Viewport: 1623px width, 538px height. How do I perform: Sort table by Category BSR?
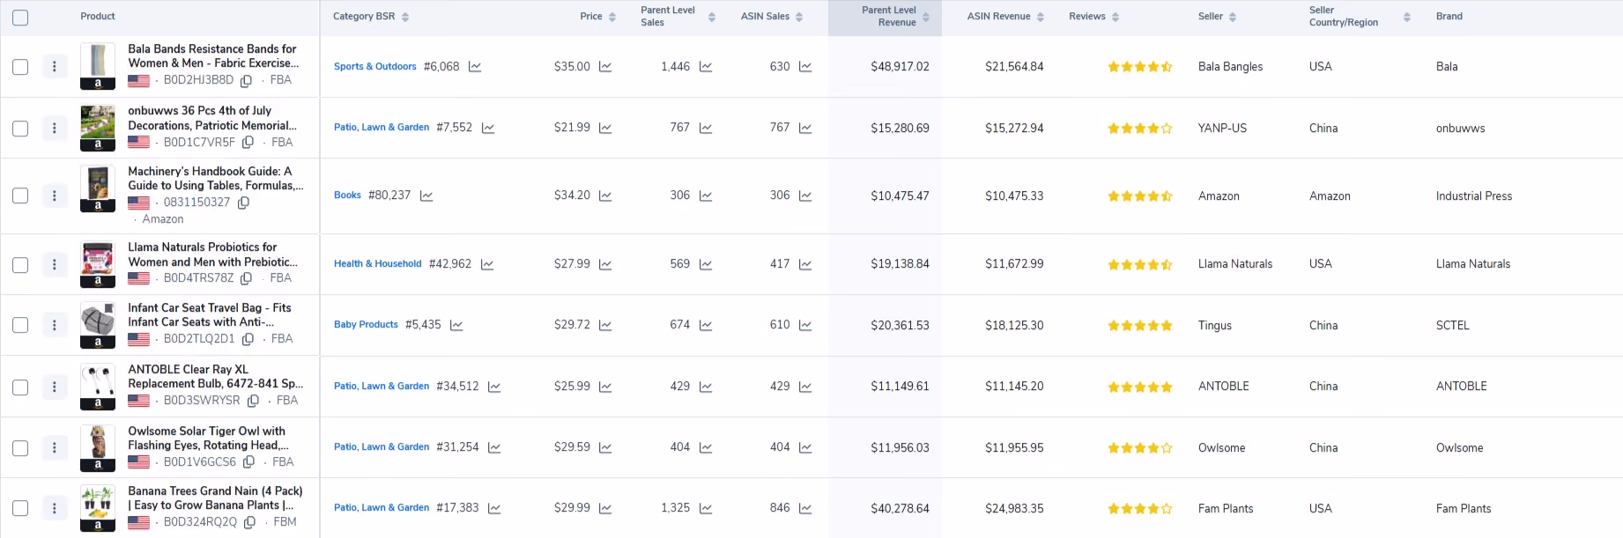pyautogui.click(x=371, y=17)
